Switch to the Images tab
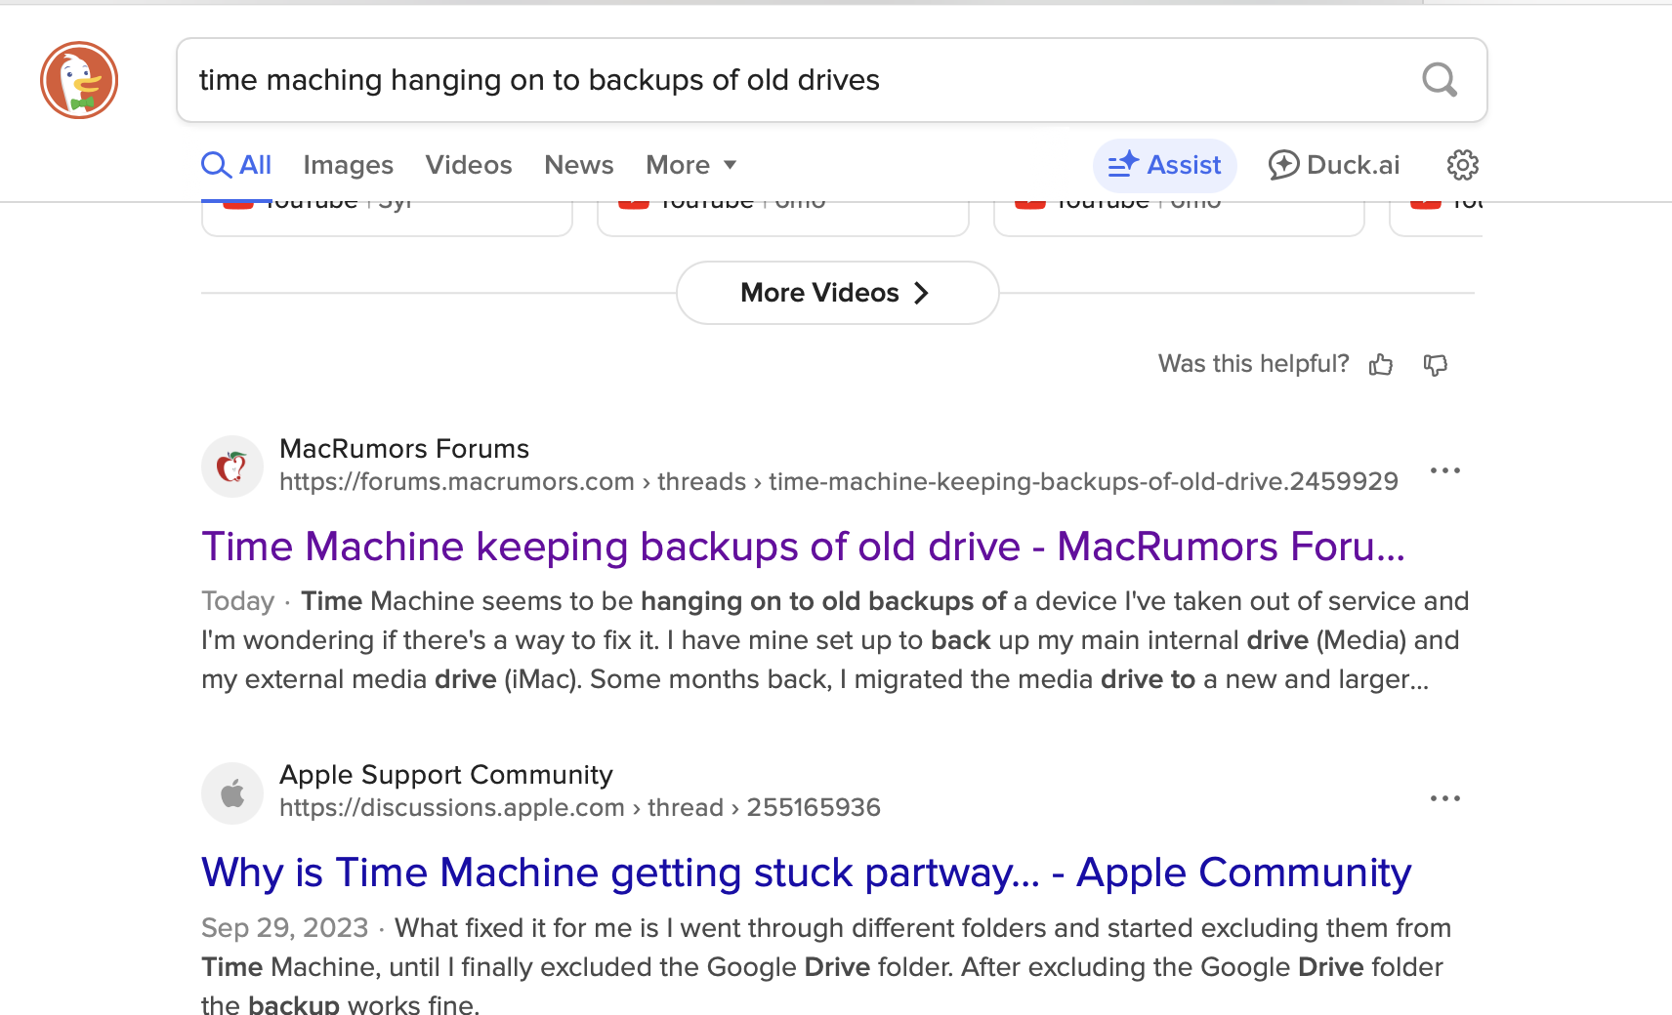This screenshot has height=1015, width=1672. [x=349, y=165]
